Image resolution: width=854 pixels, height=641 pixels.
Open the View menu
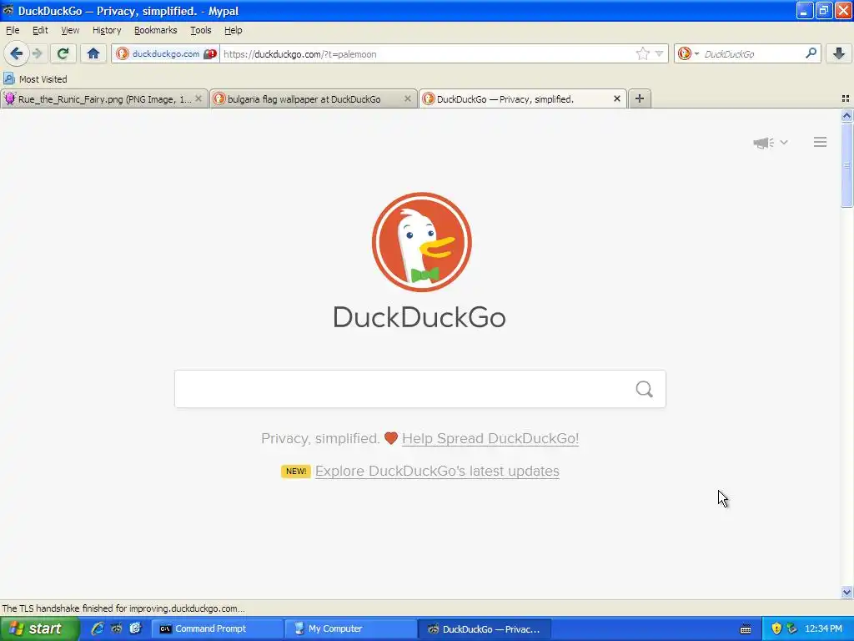[70, 30]
